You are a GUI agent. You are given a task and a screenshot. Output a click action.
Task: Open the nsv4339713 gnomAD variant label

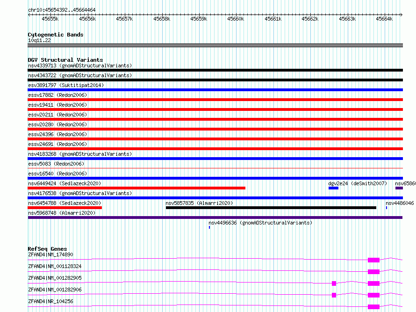[x=80, y=65]
